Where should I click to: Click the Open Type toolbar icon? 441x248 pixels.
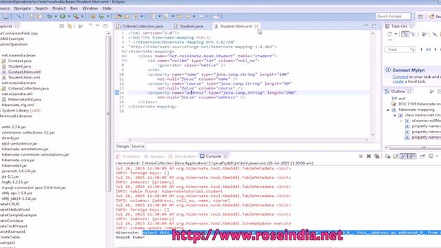pos(119,17)
